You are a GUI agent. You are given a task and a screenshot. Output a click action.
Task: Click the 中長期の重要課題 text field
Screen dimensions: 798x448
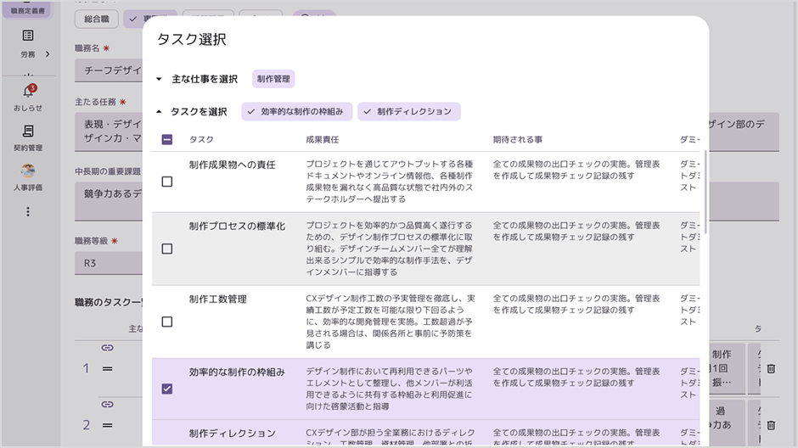click(109, 201)
